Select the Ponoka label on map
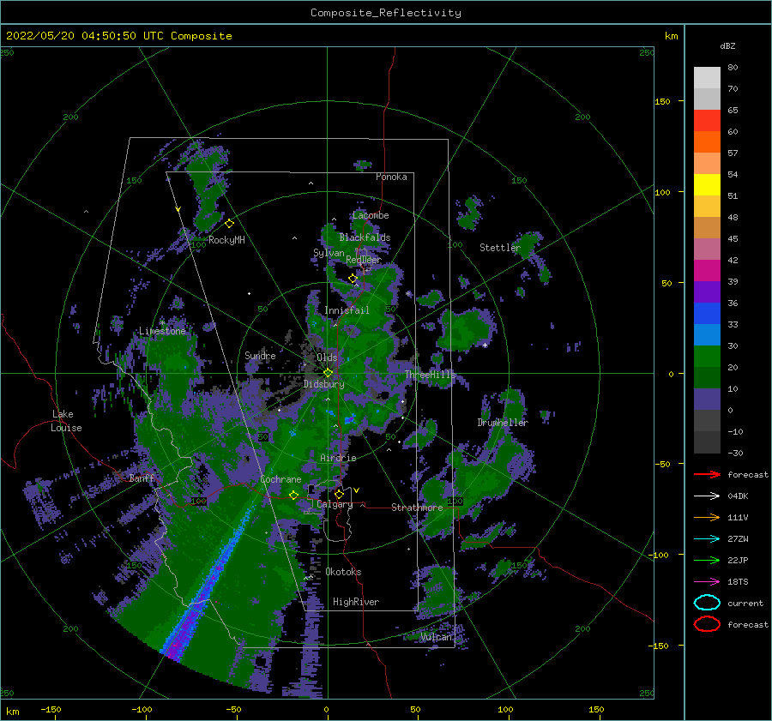772x721 pixels. pyautogui.click(x=391, y=177)
